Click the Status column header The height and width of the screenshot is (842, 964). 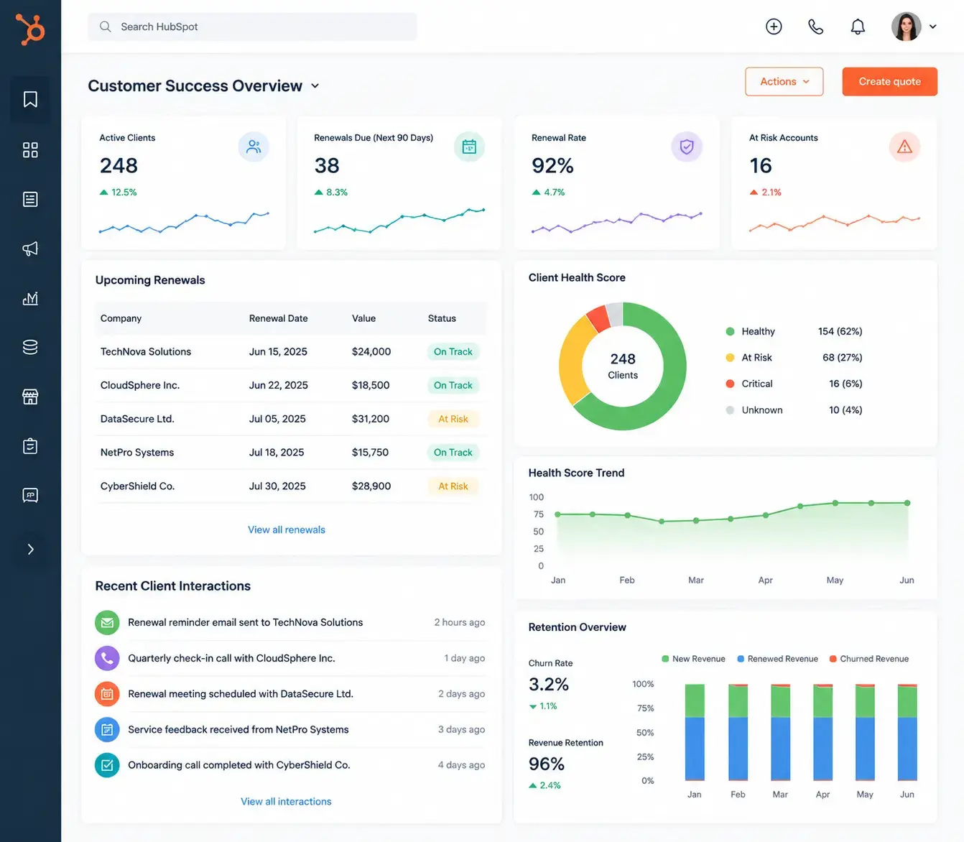pos(442,318)
